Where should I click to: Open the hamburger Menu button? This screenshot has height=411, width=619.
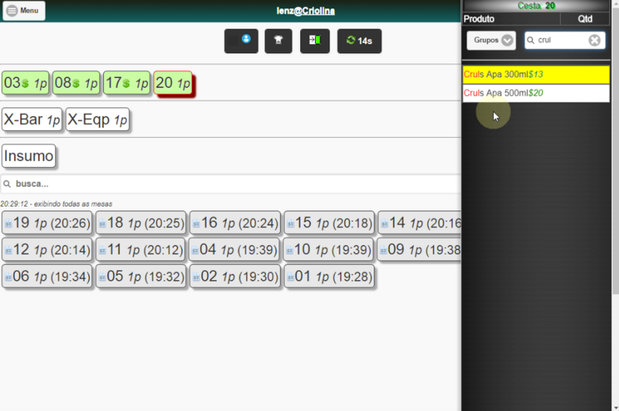(24, 11)
